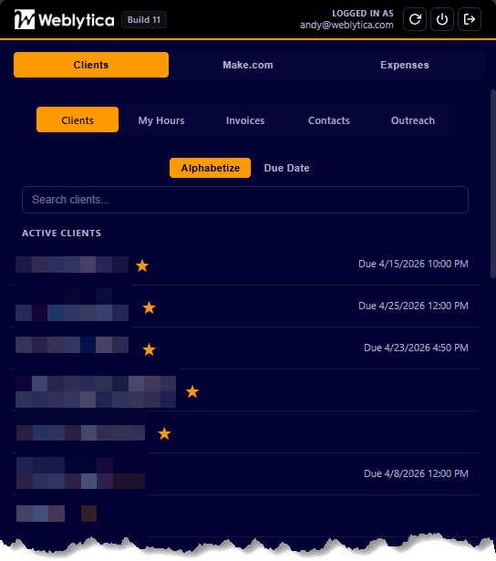Open the Invoices tab
This screenshot has width=496, height=561.
coord(245,120)
